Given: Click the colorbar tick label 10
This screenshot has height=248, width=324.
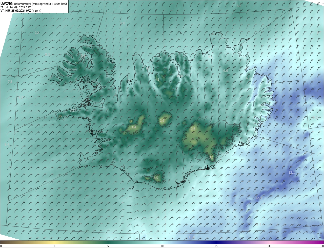Looking at the screenshot, I should 162,246.
